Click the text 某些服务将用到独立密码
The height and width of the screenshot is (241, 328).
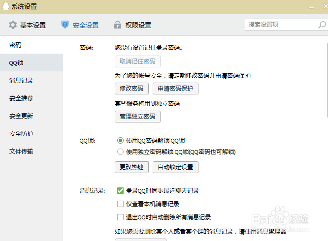pos(147,104)
